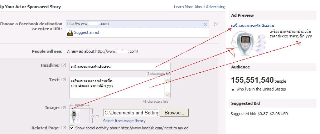
Task: Click the text area scroll down arrow
Action: pos(168,95)
